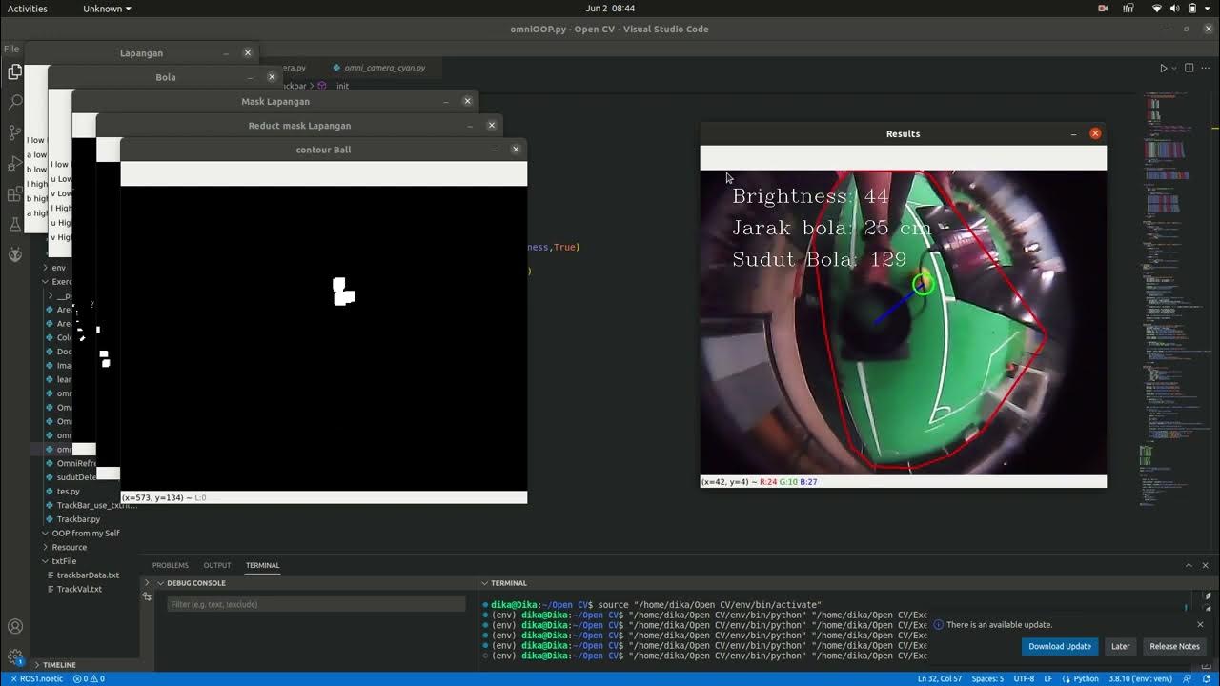Open the Search view in activity bar
Viewport: 1220px width, 686px height.
(14, 101)
